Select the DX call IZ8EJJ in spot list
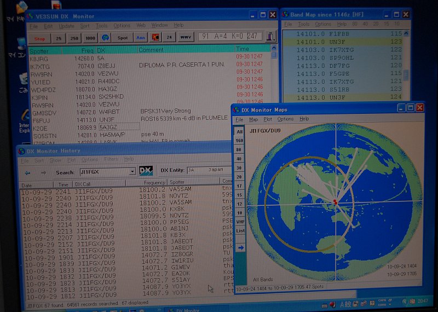Screen dimensions: 438x312 (x=106, y=66)
